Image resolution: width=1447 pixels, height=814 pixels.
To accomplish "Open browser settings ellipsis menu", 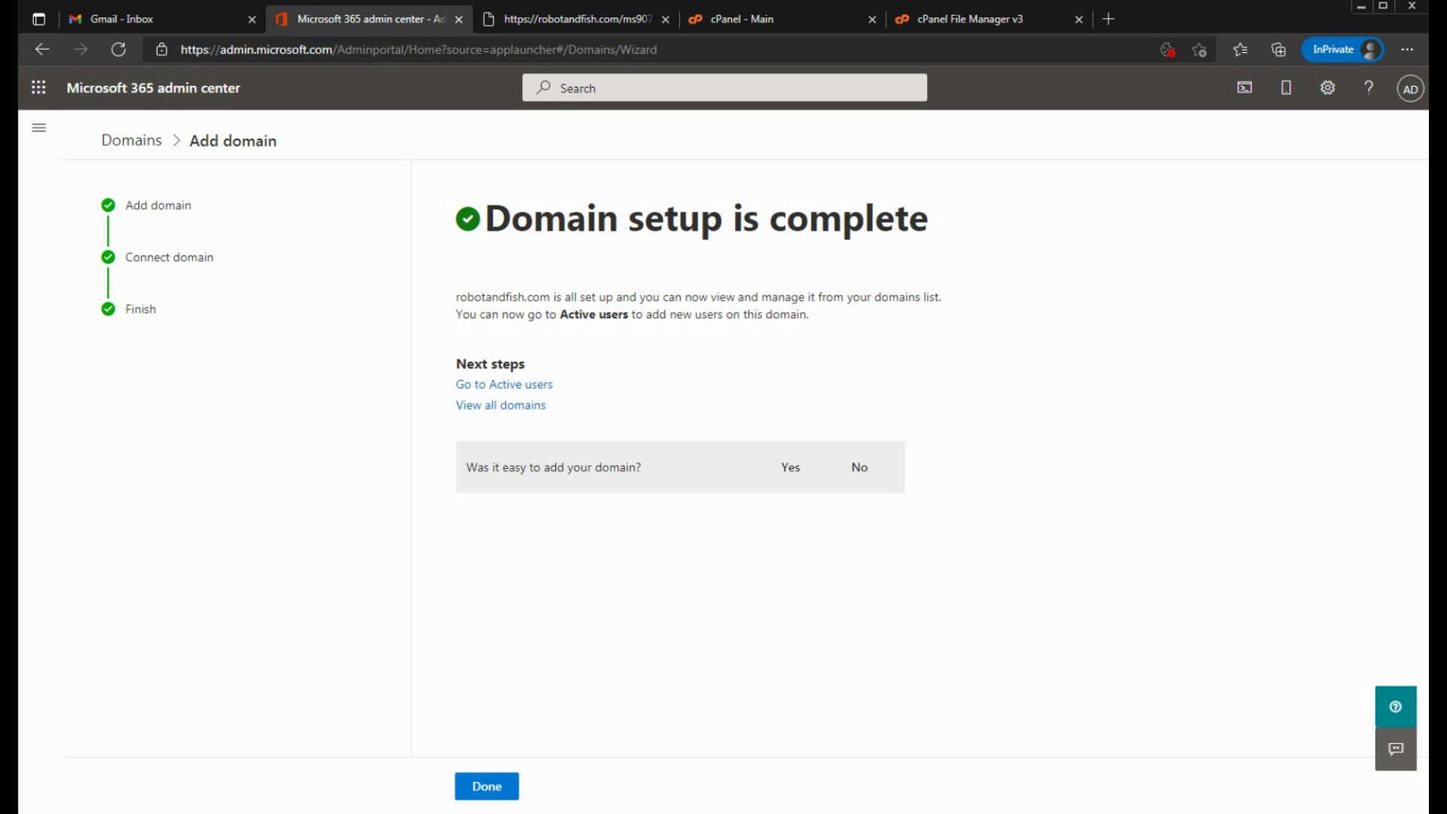I will (x=1406, y=50).
